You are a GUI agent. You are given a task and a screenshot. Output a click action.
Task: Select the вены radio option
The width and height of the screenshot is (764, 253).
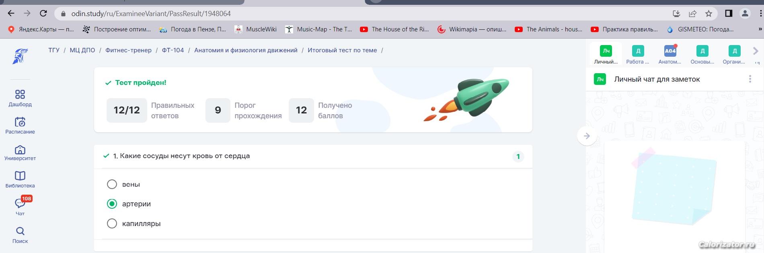pos(112,184)
